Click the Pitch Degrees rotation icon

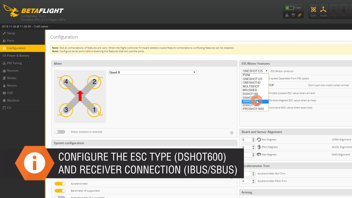pyautogui.click(x=259, y=147)
